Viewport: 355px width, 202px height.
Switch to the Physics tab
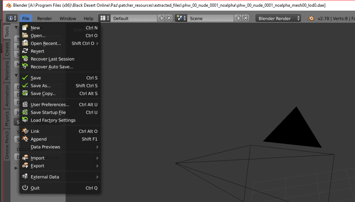point(7,119)
